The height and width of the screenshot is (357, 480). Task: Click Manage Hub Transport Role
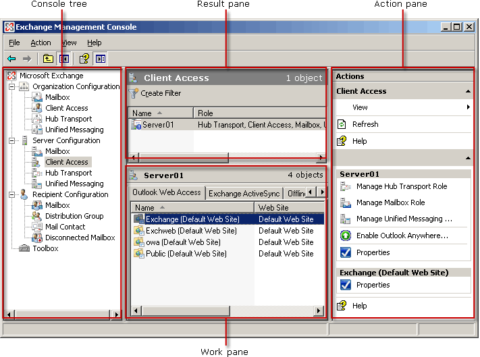click(x=402, y=186)
